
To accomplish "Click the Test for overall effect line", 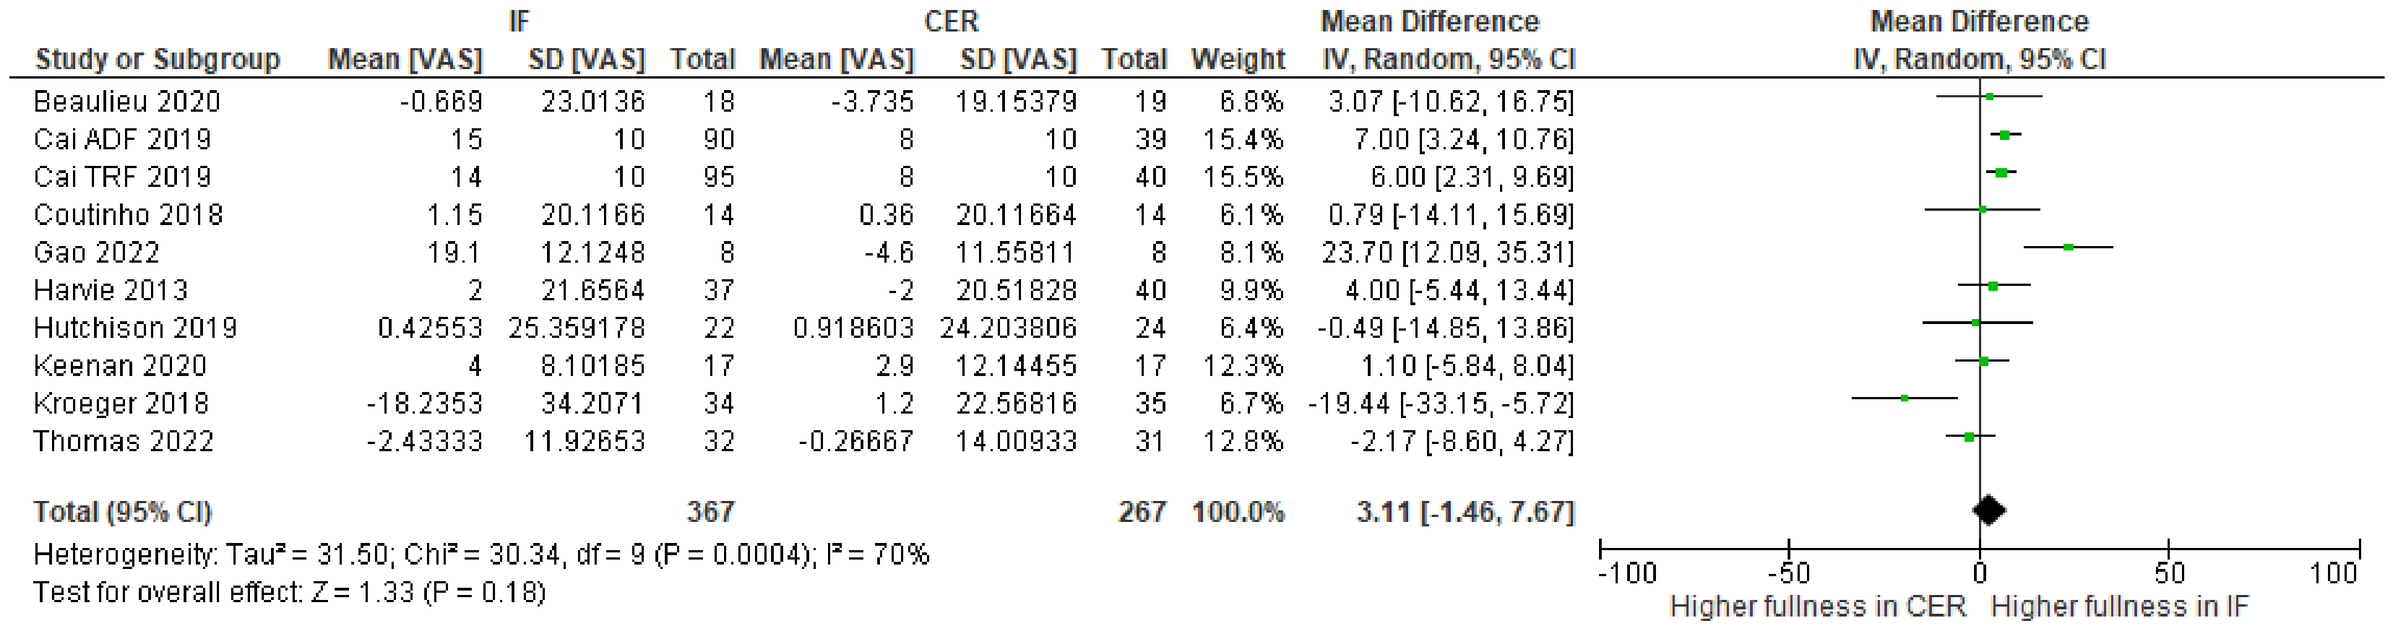I will 289,592.
